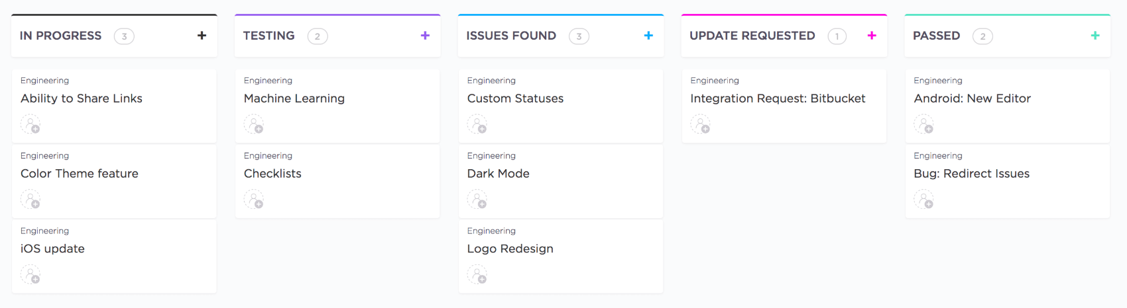Add a task to the Passed column
The width and height of the screenshot is (1127, 308).
click(x=1095, y=36)
